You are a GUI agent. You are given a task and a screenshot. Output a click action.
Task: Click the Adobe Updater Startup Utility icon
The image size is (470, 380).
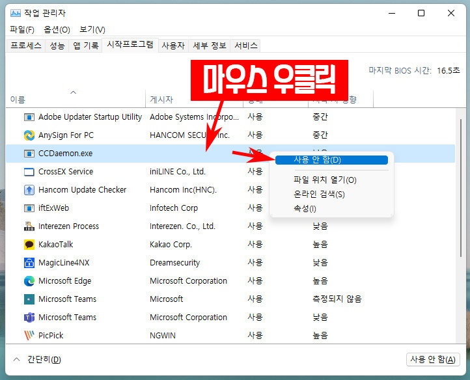coord(29,117)
